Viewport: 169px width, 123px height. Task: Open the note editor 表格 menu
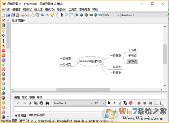32,97
